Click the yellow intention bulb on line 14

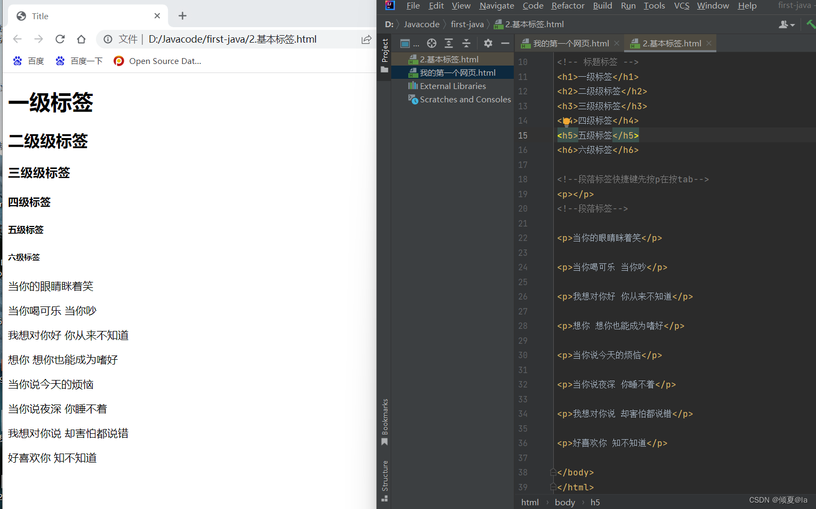567,122
